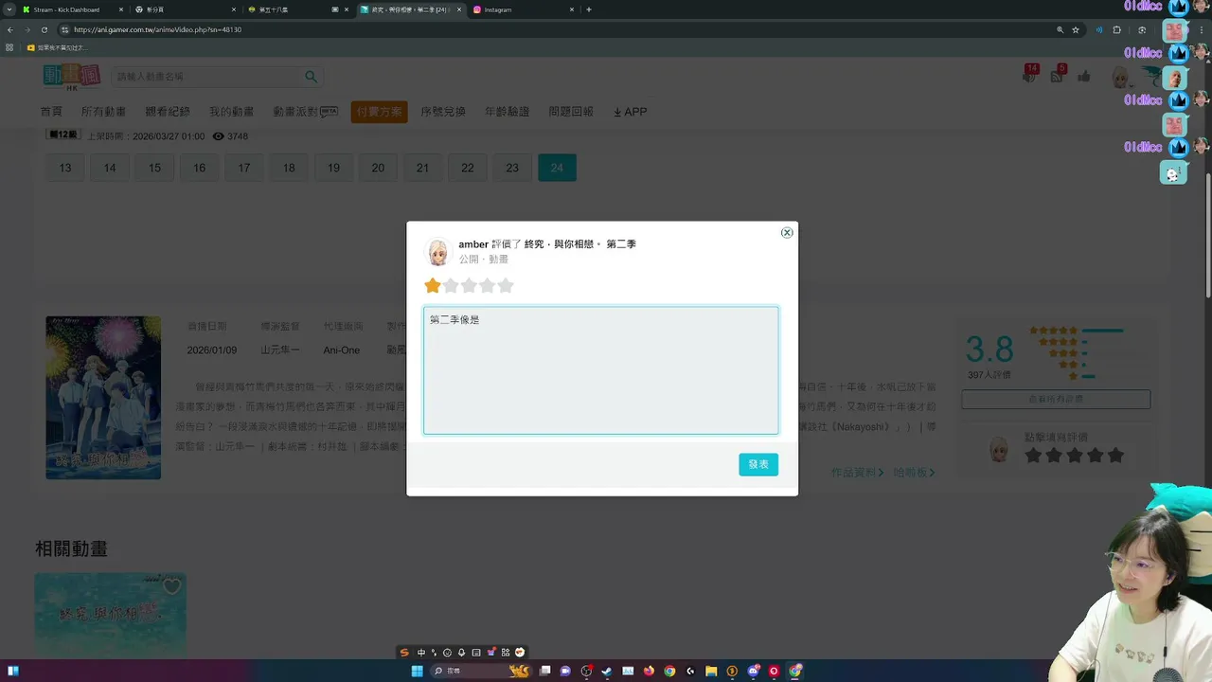
Task: Reload the current page
Action: 44,29
